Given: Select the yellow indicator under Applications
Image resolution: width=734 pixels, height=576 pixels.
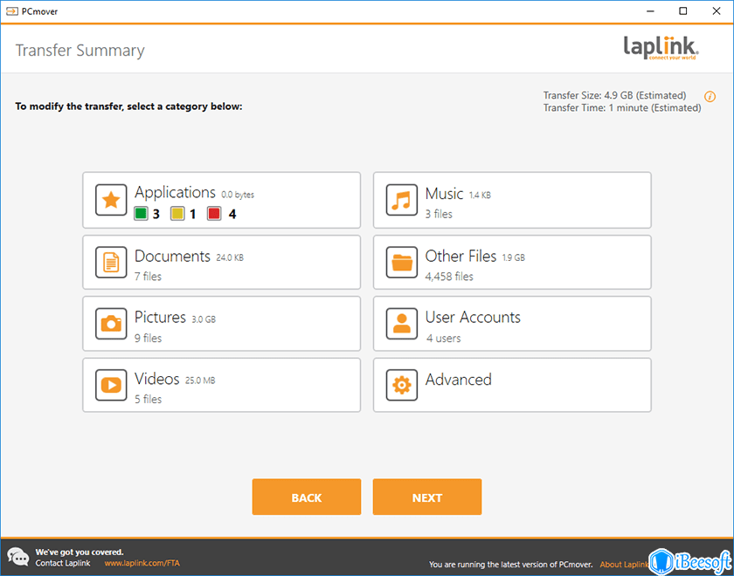Looking at the screenshot, I should [178, 213].
